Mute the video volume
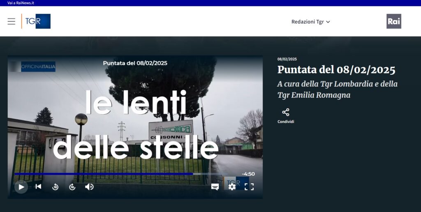This screenshot has width=421, height=212. 89,187
